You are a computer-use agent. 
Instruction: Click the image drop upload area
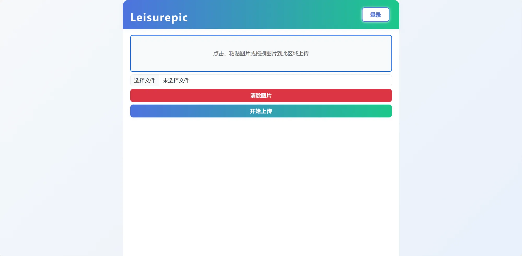click(x=261, y=53)
